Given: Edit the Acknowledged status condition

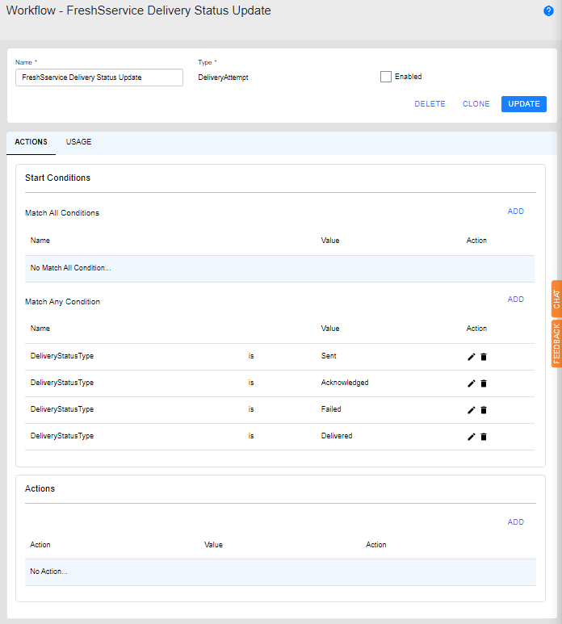Looking at the screenshot, I should pyautogui.click(x=472, y=383).
